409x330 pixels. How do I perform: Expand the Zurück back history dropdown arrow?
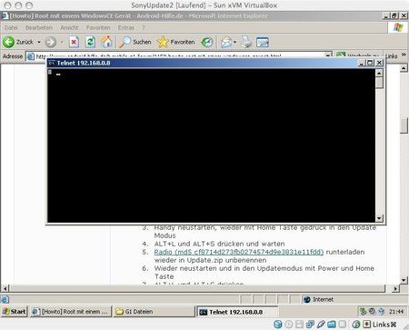click(39, 42)
